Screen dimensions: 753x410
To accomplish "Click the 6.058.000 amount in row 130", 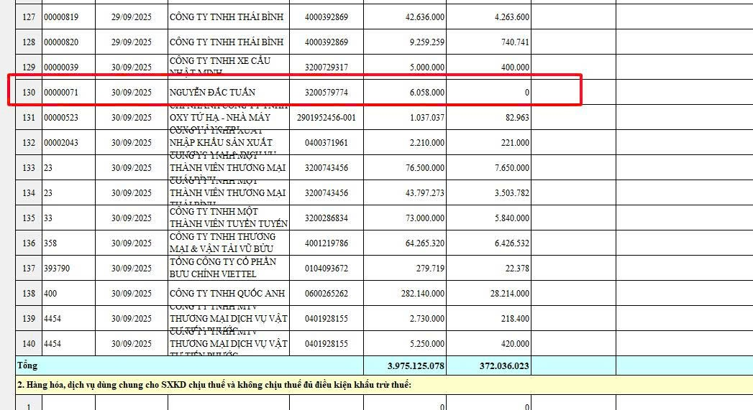I will (426, 93).
